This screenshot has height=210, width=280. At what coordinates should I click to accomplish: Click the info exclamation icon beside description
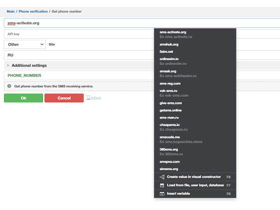pyautogui.click(x=9, y=86)
